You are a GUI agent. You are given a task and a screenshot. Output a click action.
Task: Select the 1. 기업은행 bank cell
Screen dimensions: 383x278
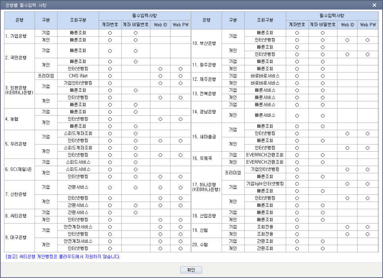coord(19,36)
